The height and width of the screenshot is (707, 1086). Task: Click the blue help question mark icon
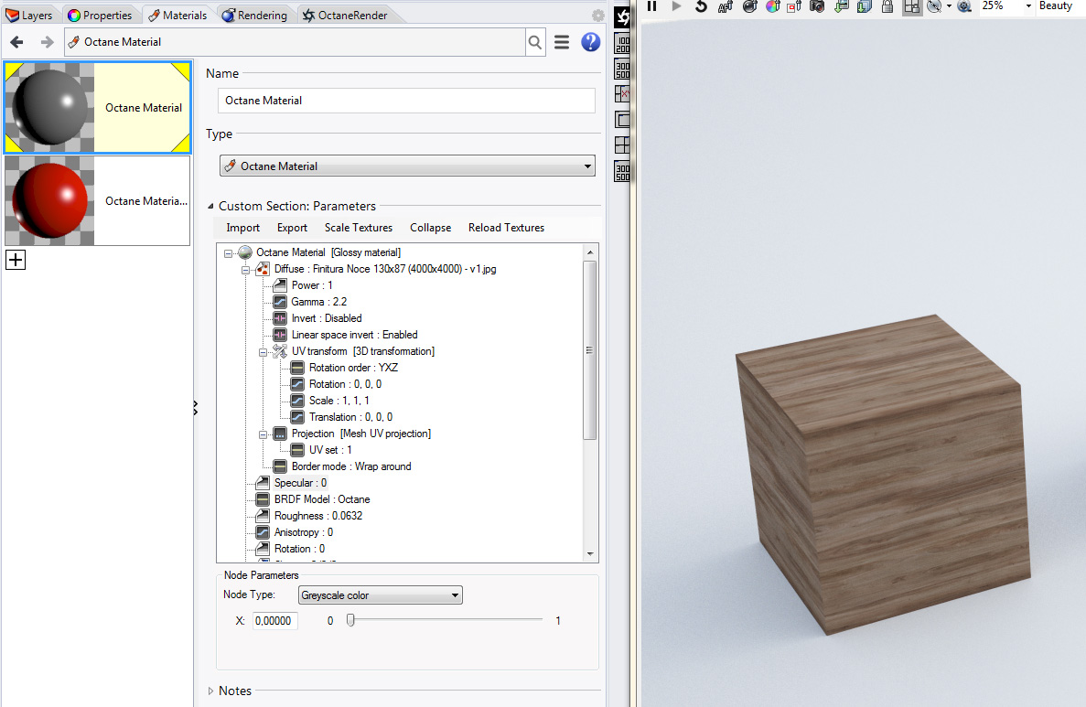click(591, 42)
